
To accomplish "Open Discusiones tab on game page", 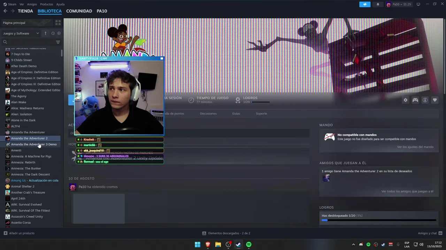I will tap(208, 114).
